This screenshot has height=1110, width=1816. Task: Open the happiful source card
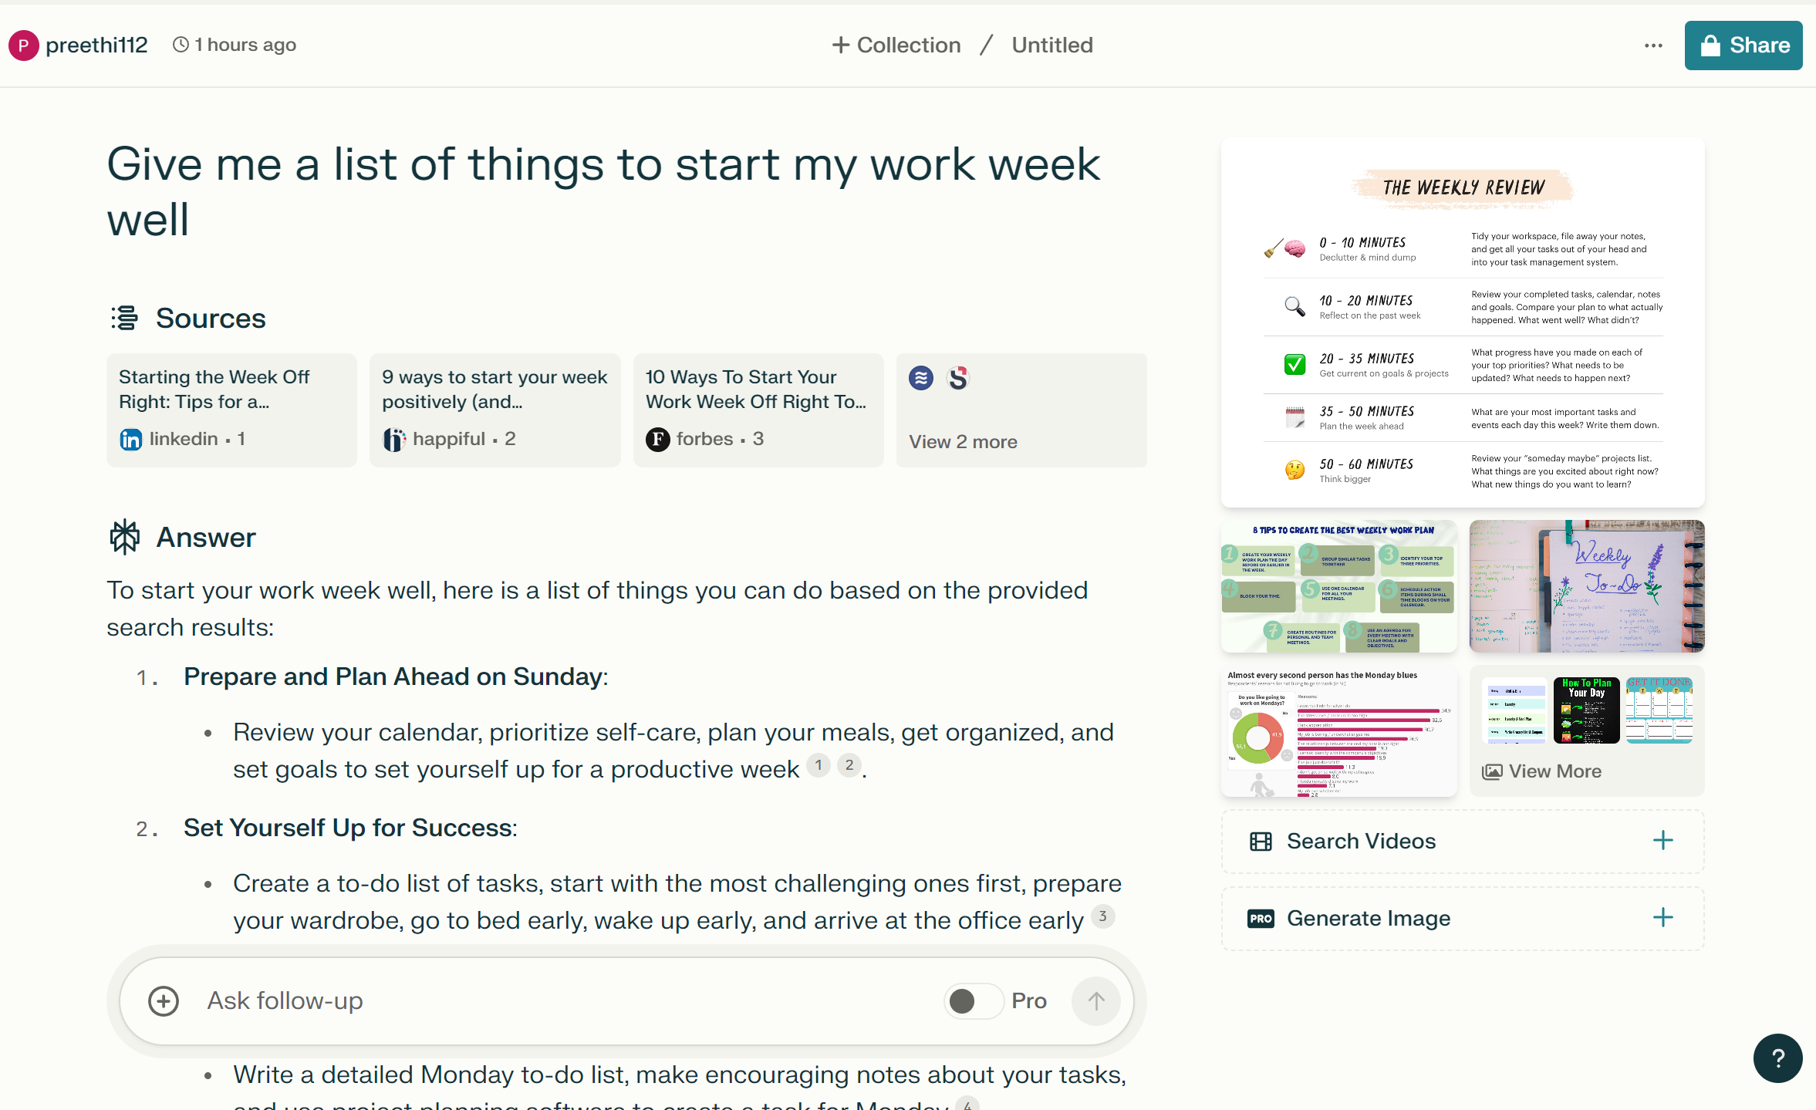point(495,410)
